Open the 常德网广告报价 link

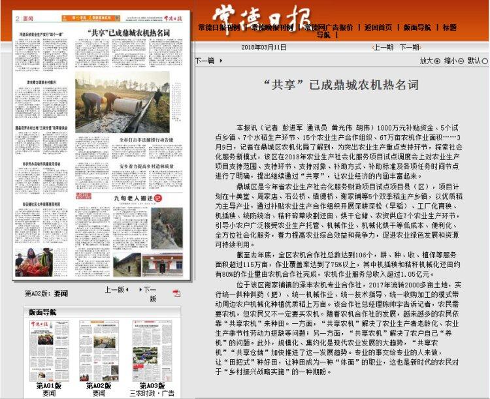tap(329, 27)
